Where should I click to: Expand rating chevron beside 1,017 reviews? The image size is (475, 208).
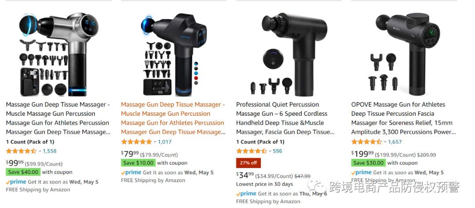click(x=155, y=142)
